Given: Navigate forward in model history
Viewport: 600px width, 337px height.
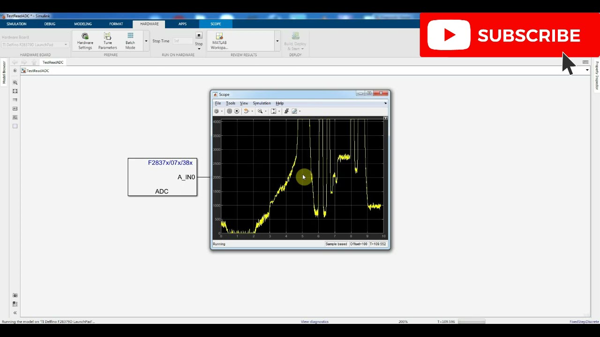Looking at the screenshot, I should pyautogui.click(x=24, y=62).
